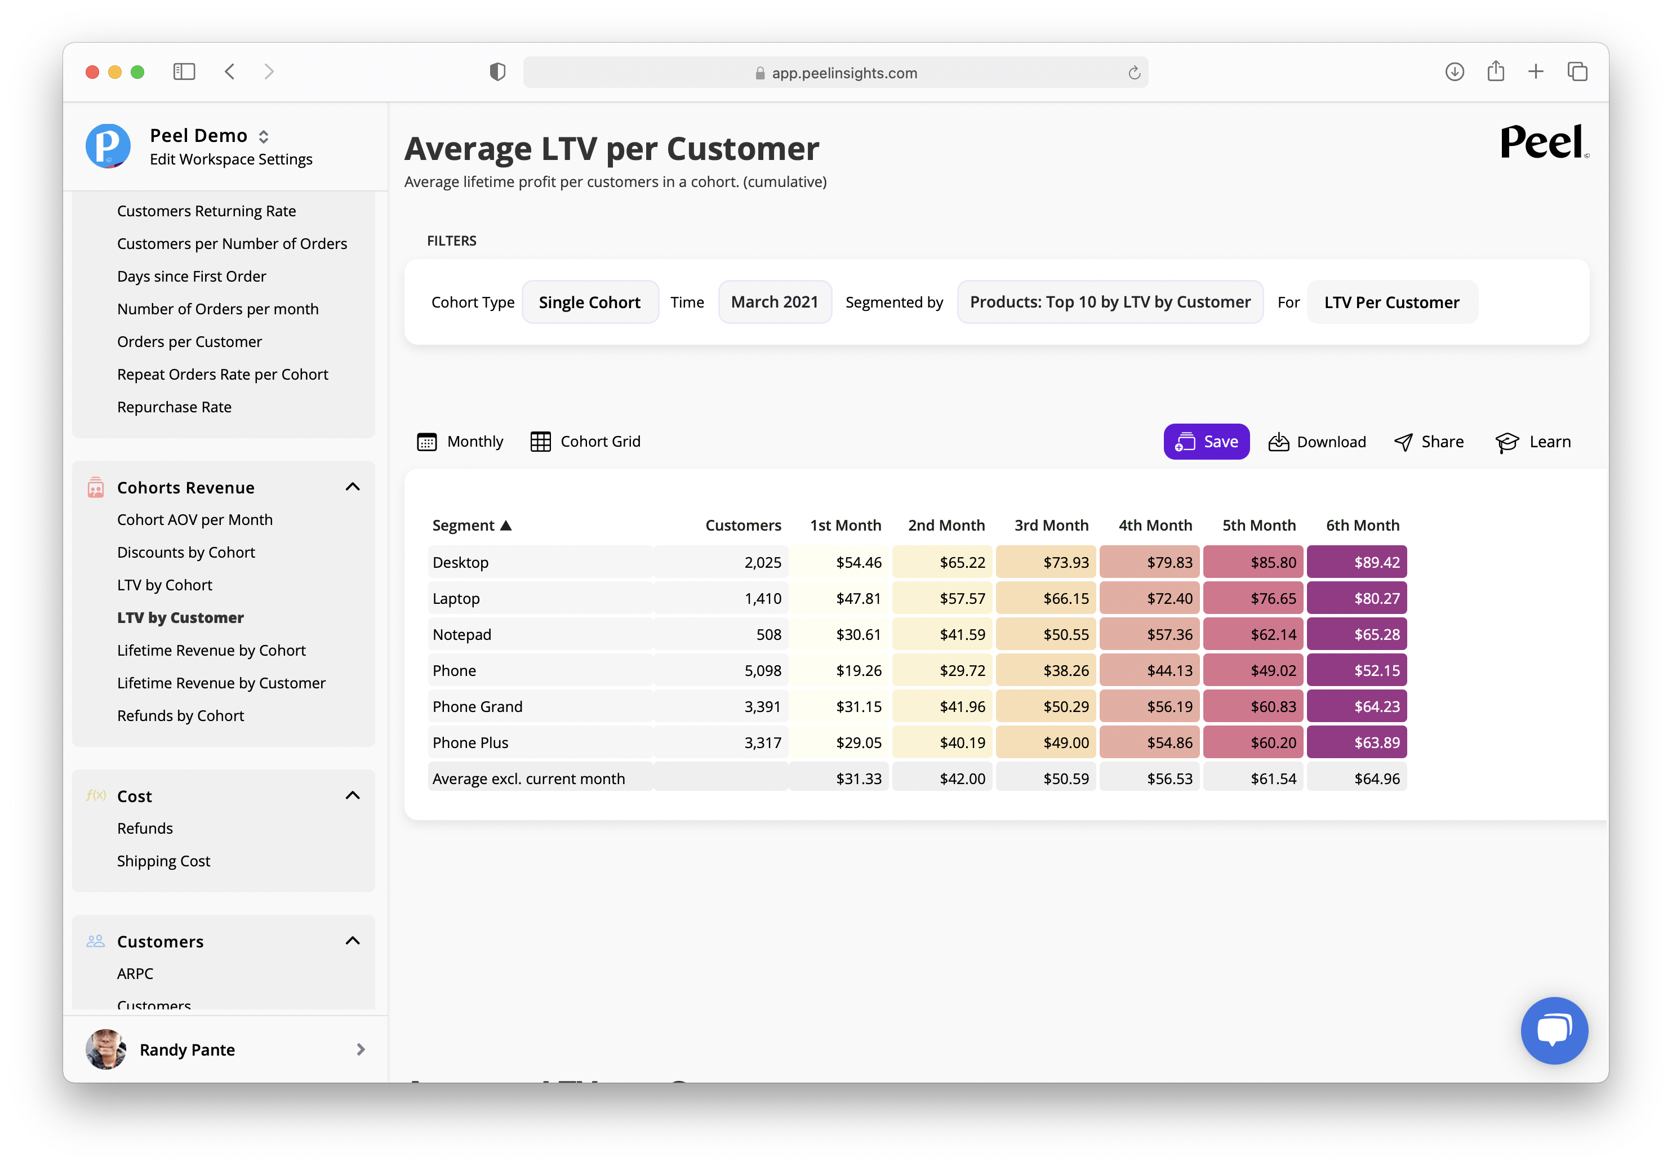Click the Peel Demo workspace logo
1672x1166 pixels.
(x=108, y=146)
